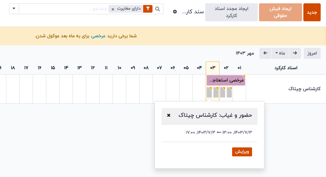
Task: Remove the دارای مغایرت filter tag
Action: tap(113, 9)
